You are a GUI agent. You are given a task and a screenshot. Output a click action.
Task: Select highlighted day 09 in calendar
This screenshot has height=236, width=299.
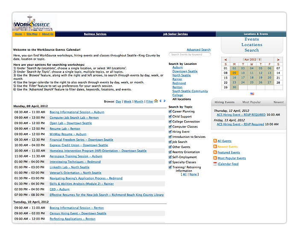[234, 73]
